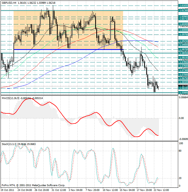Image resolution: width=188 pixels, height=192 pixels.
Task: Click the MACD 0.00 level label
Action: coord(182,118)
